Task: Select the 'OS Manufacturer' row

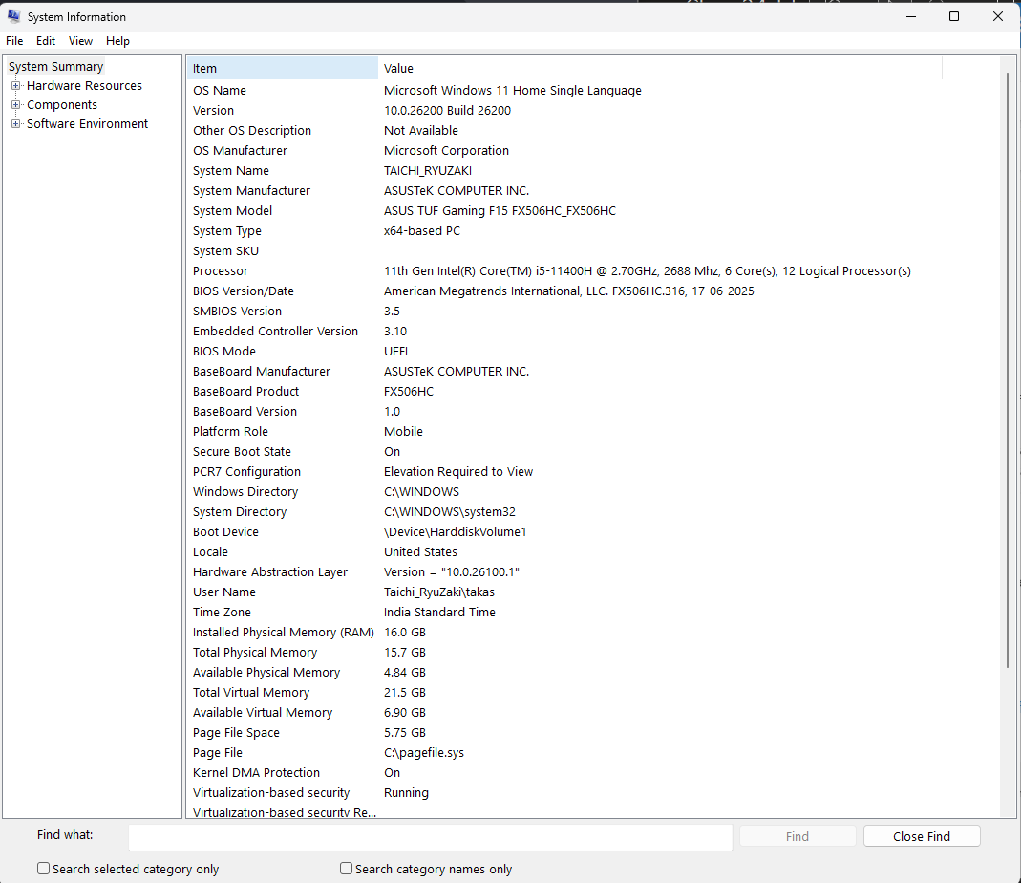Action: 564,151
